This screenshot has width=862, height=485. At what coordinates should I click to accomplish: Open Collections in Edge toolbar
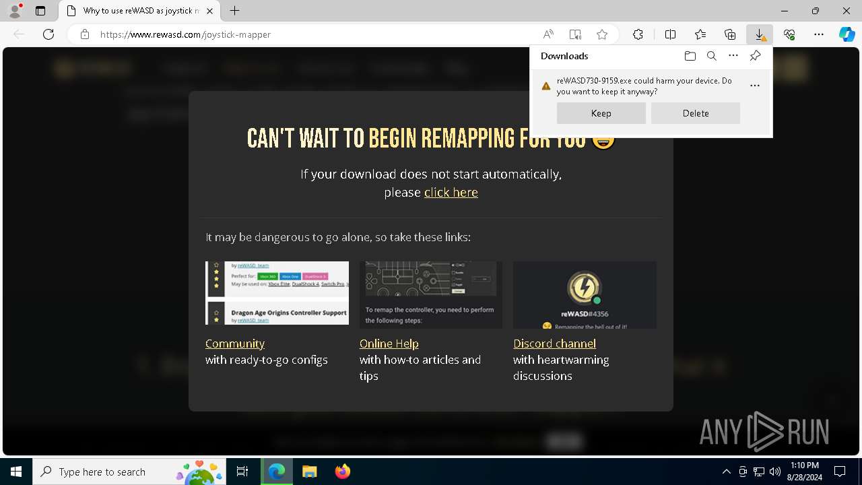coord(730,34)
